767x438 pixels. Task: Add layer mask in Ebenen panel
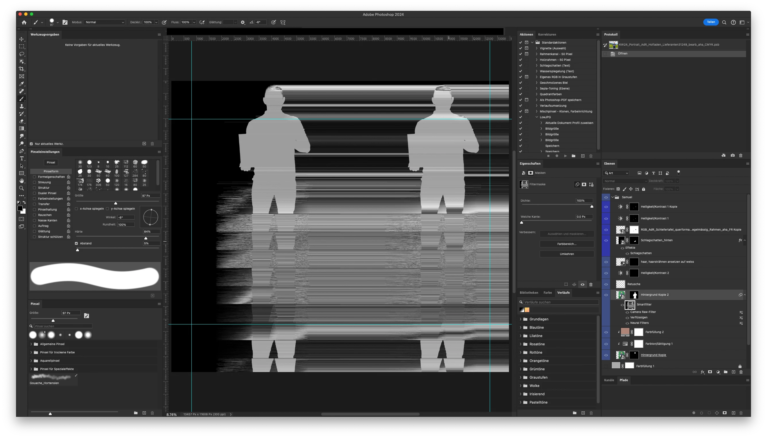pos(710,372)
